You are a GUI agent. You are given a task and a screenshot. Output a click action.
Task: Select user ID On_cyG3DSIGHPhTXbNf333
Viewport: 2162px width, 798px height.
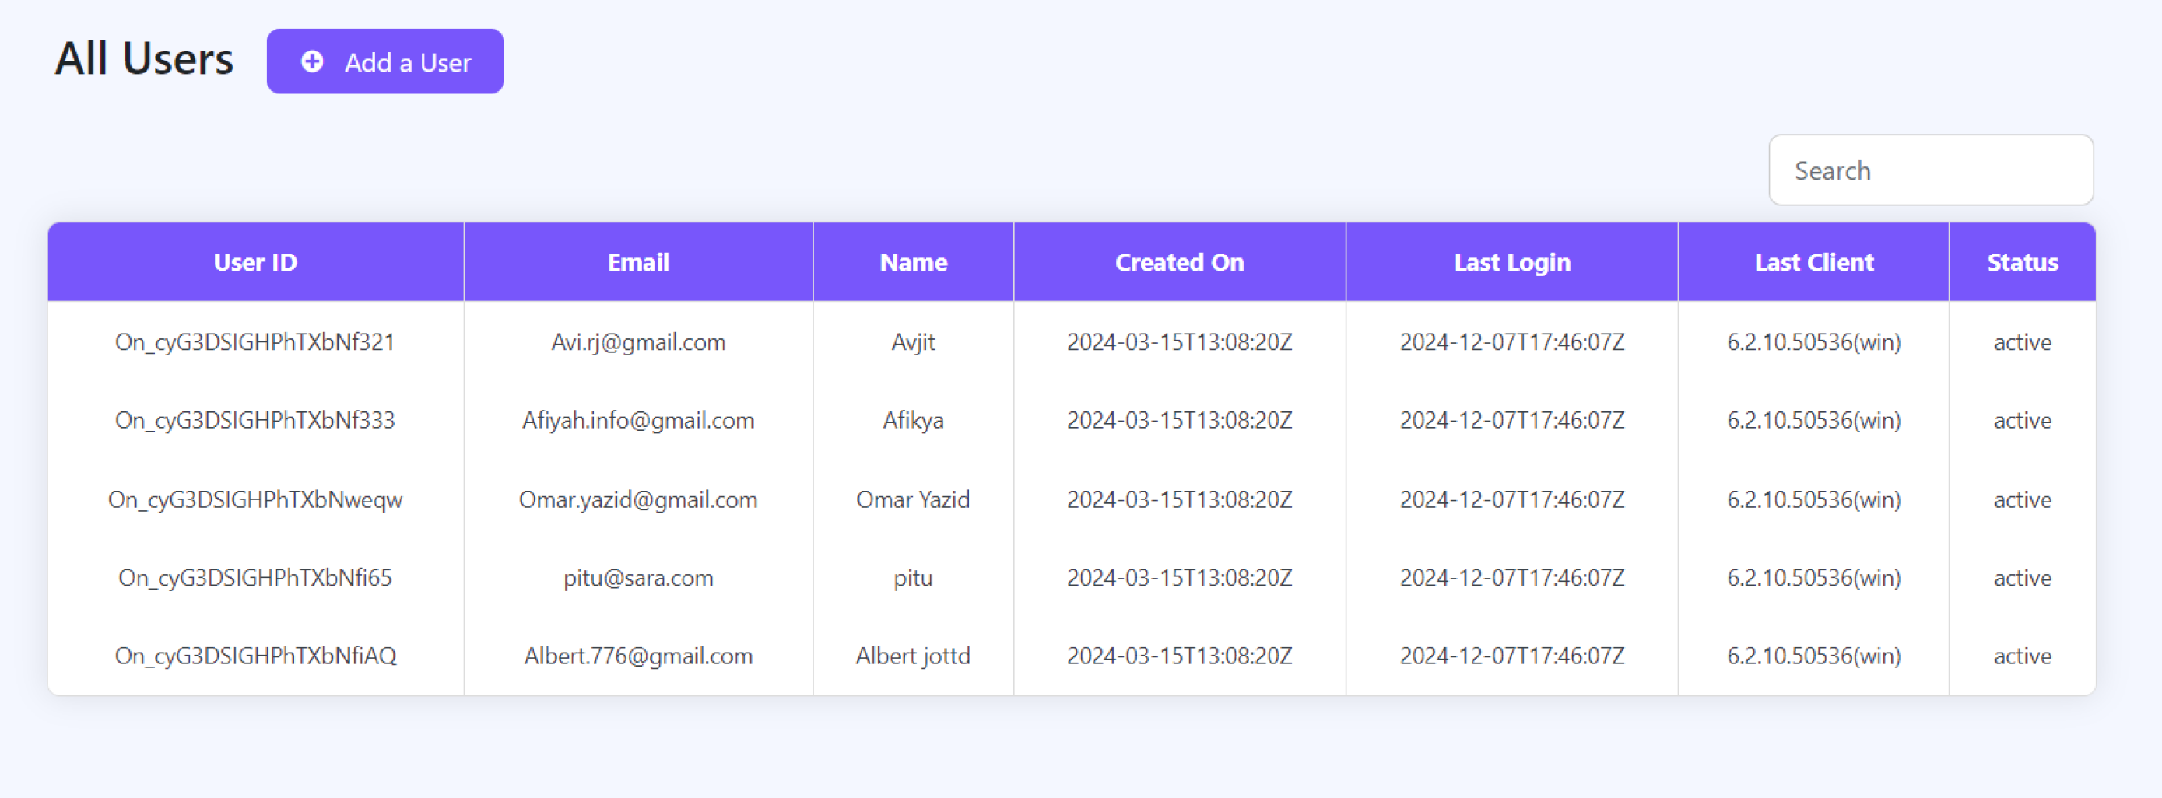255,421
